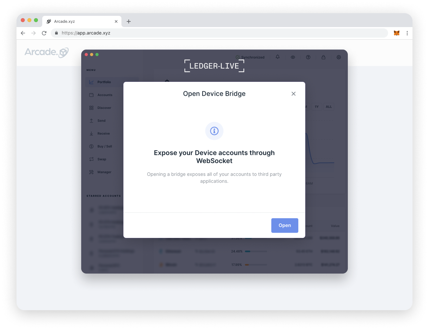429x330 pixels.
Task: Open the notifications bell in Ledger Live
Action: click(x=278, y=57)
